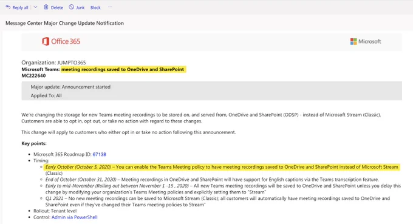Click the Rollout: Tenant level bullet
413x224 pixels.
click(55, 211)
